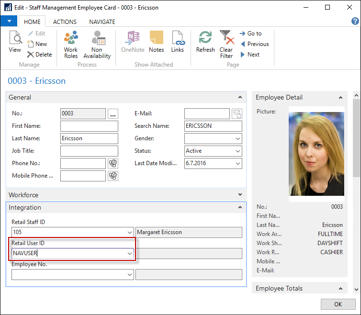This screenshot has height=315, width=361.
Task: Switch to the NAVIGATE tab
Action: coord(102,22)
